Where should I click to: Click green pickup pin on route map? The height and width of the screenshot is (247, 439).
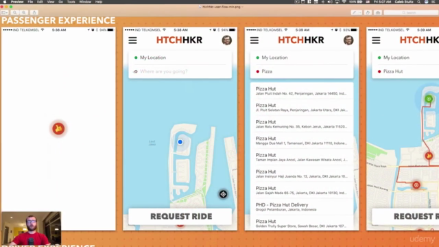click(429, 99)
